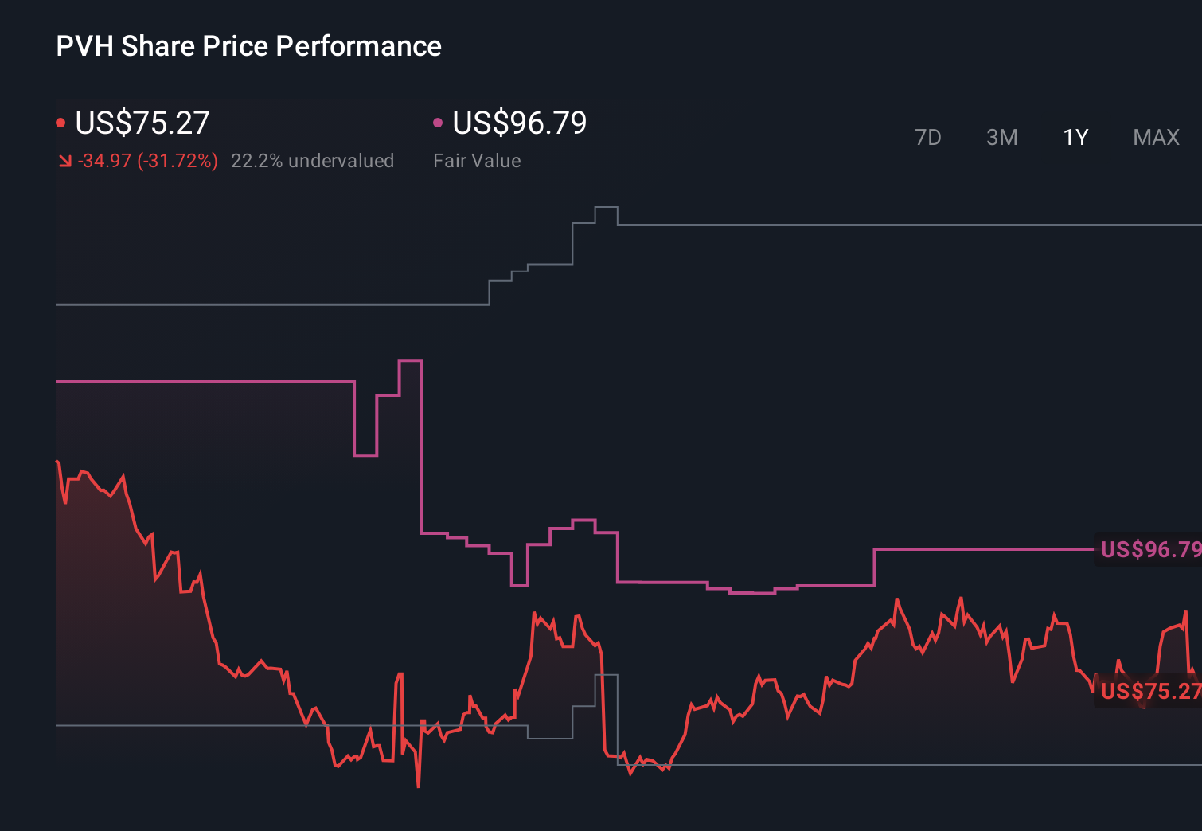This screenshot has width=1202, height=831.
Task: Click the downward trend arrow icon
Action: coord(64,160)
